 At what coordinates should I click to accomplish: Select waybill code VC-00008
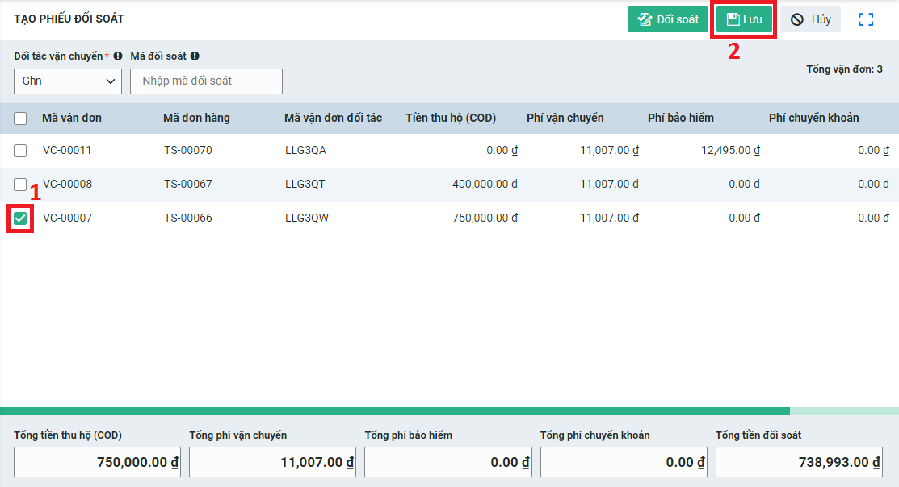[x=67, y=184]
